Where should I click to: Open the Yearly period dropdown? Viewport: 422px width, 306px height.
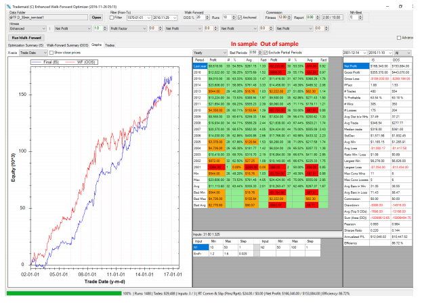pos(210,51)
